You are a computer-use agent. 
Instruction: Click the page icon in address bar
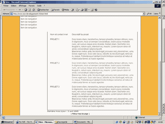point(12,14)
